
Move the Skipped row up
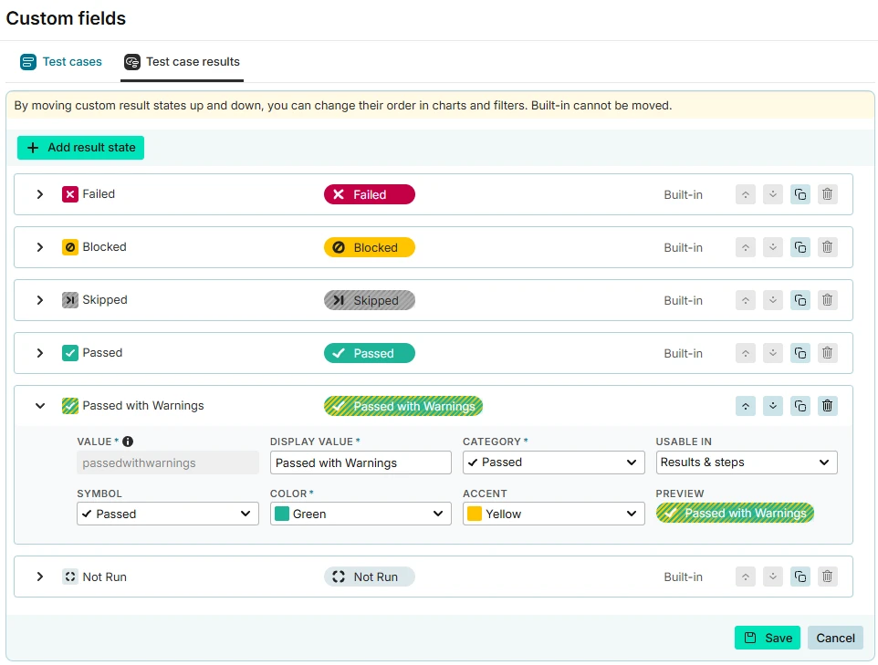click(746, 300)
